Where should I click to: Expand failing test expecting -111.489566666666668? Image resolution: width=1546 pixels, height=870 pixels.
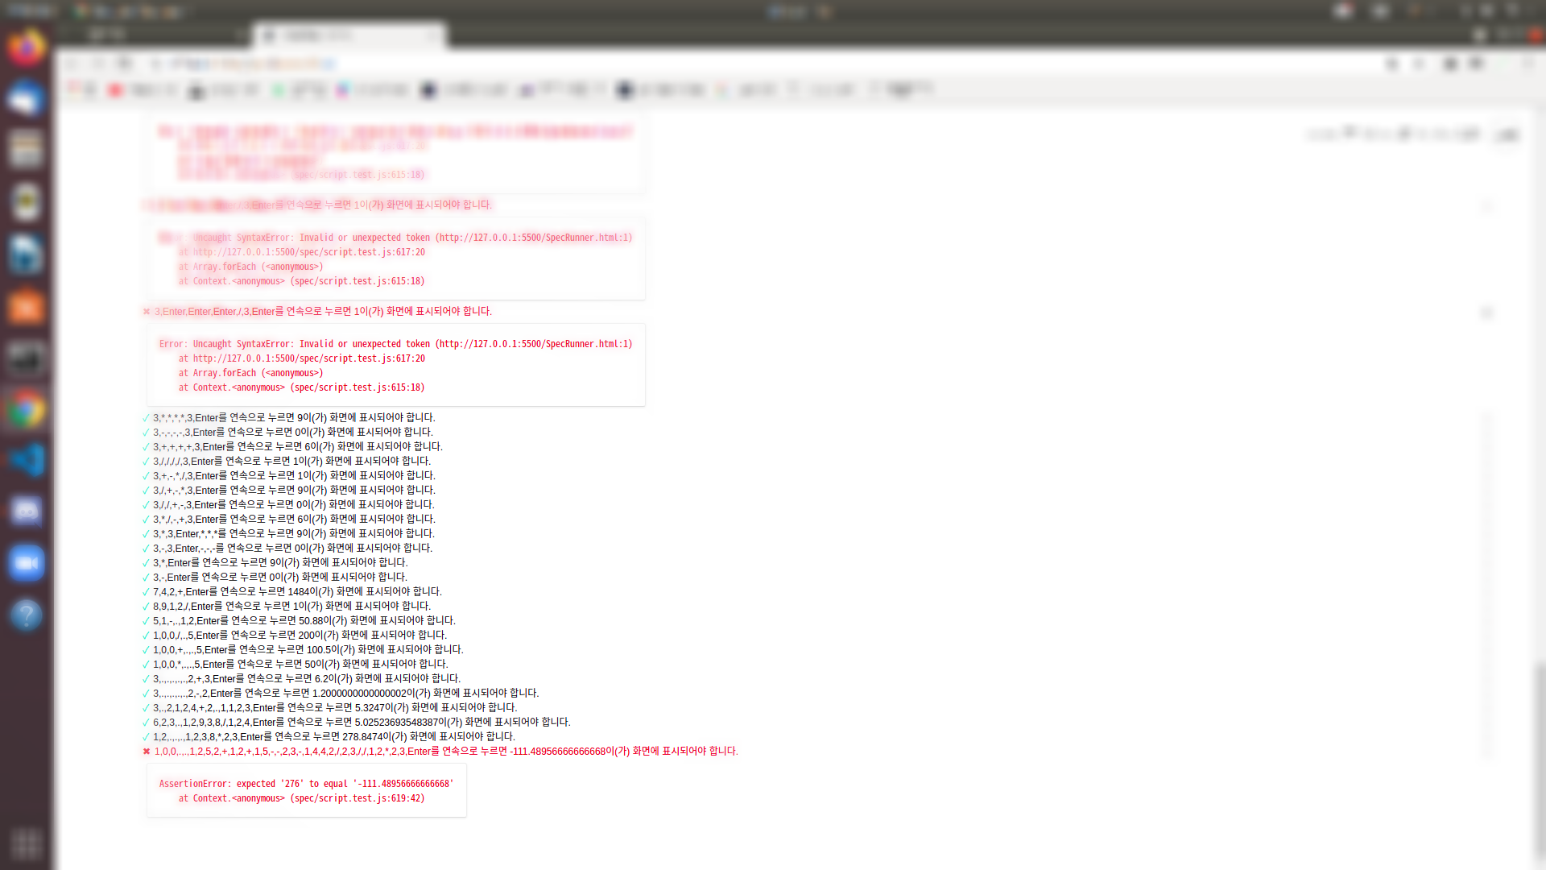[x=444, y=752]
